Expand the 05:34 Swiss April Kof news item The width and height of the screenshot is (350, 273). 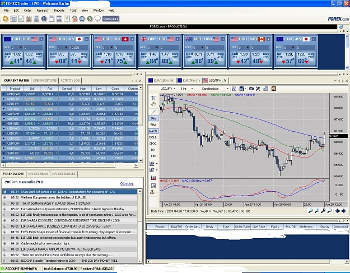[x=4, y=192]
